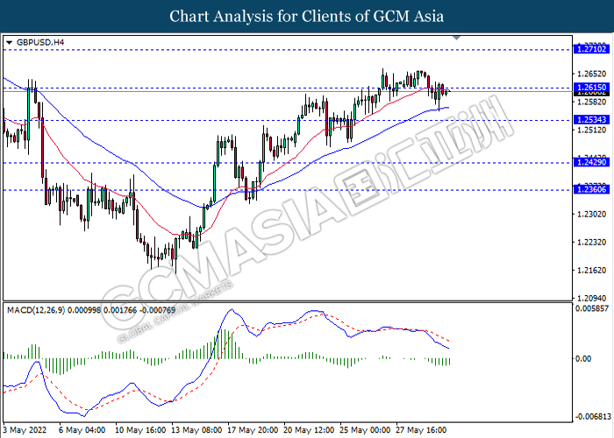The image size is (614, 438).
Task: Click the 25 May 00:00 time label
Action: click(x=365, y=430)
